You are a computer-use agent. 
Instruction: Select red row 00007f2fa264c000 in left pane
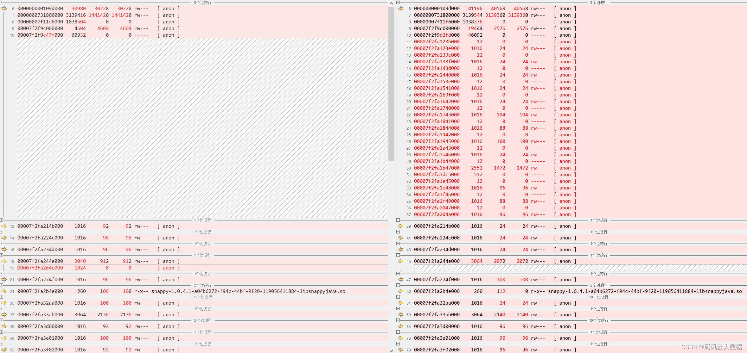pyautogui.click(x=202, y=268)
